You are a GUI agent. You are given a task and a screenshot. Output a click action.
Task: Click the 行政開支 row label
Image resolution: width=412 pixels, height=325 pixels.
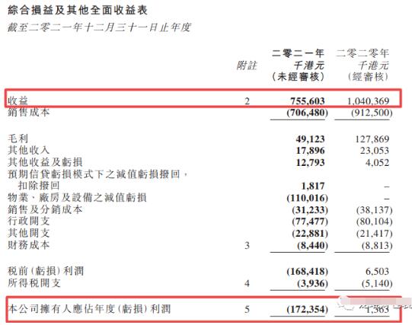coord(29,221)
